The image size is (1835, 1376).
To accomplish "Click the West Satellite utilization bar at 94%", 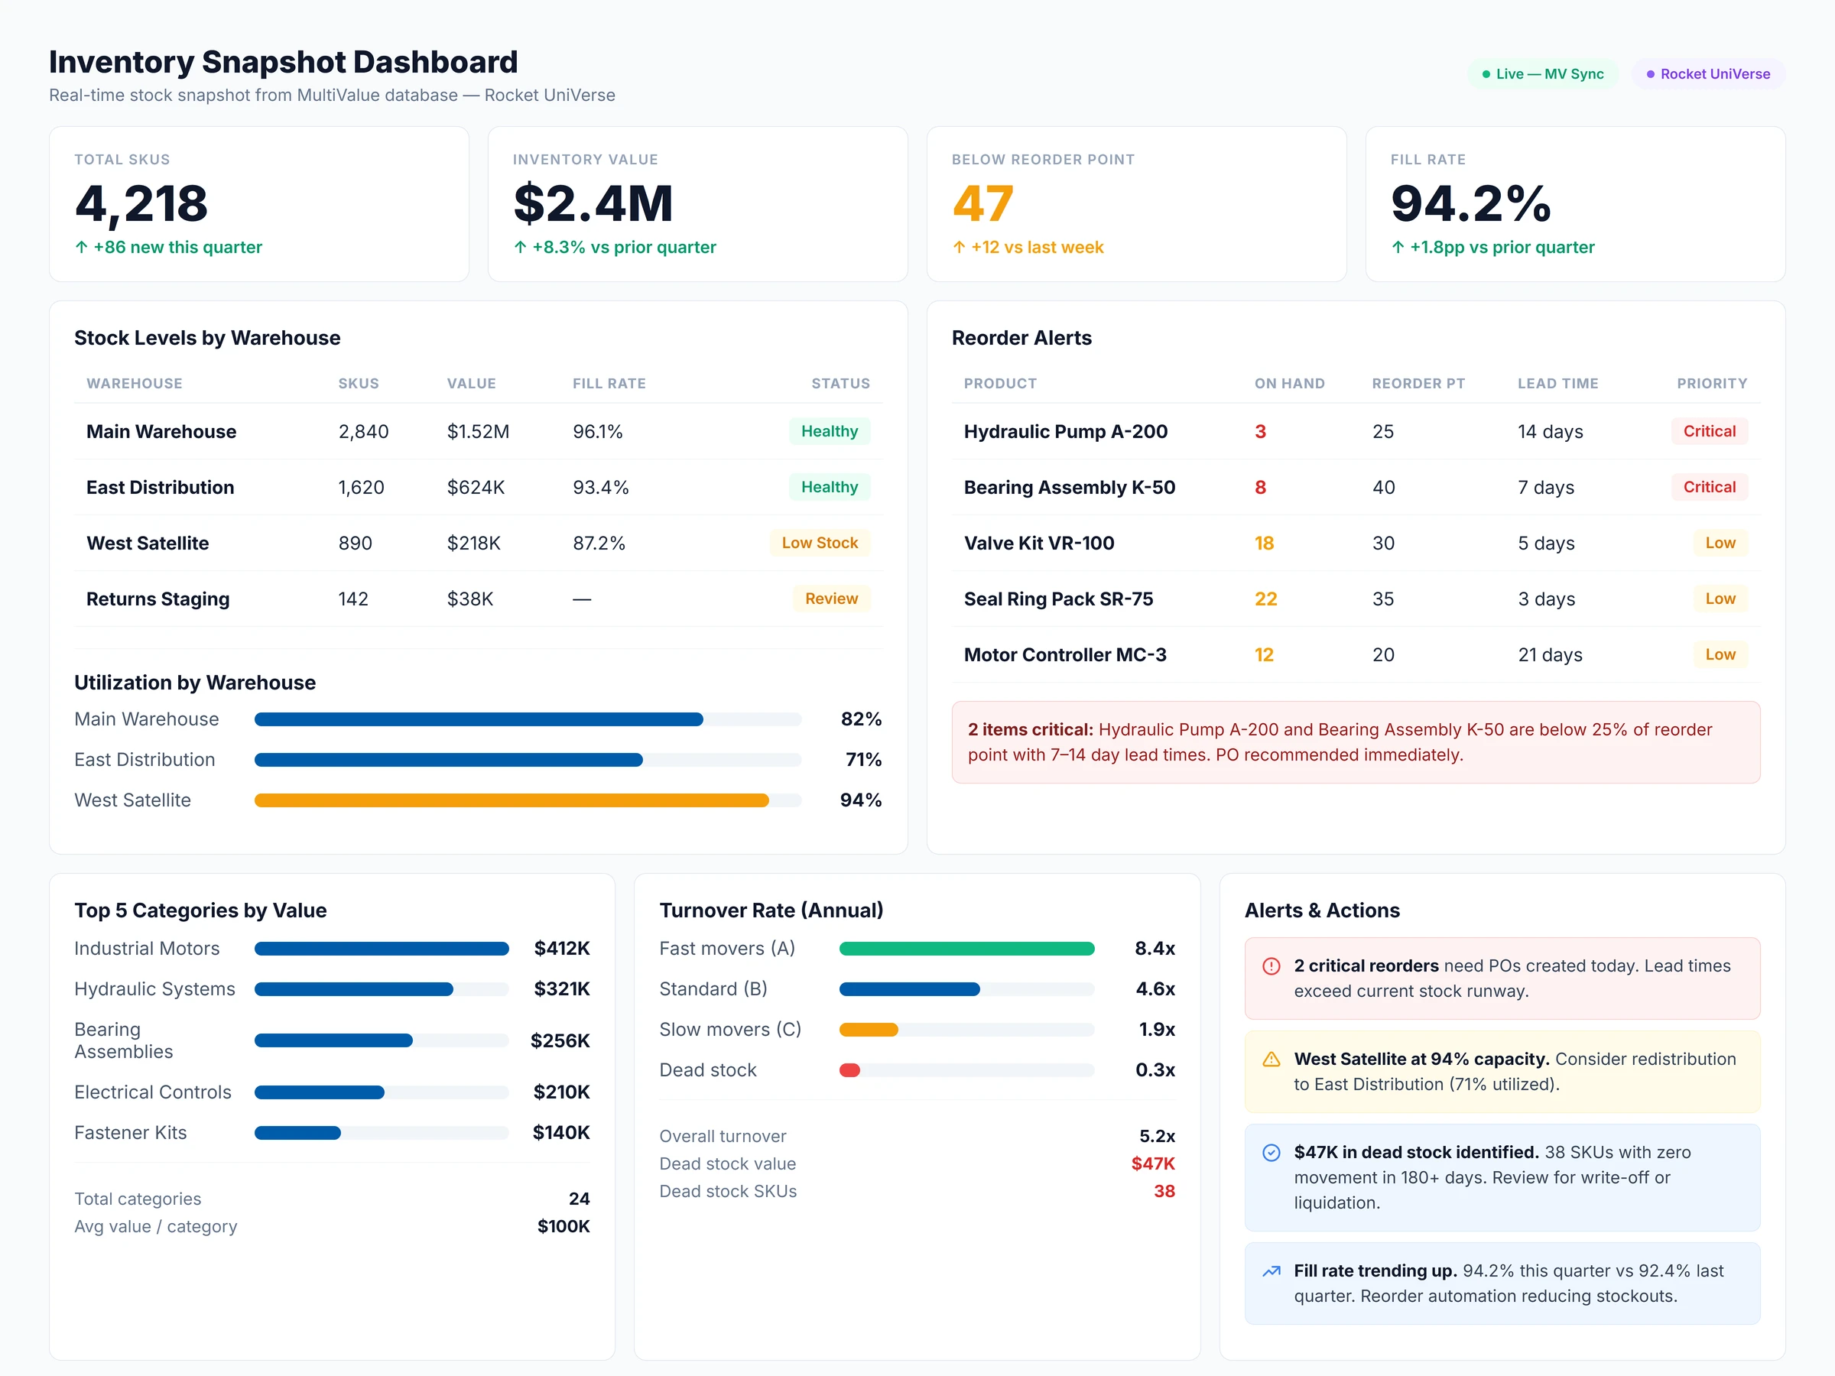I will tap(512, 800).
